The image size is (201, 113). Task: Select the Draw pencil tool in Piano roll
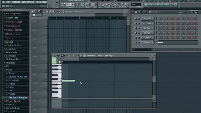click(x=62, y=56)
